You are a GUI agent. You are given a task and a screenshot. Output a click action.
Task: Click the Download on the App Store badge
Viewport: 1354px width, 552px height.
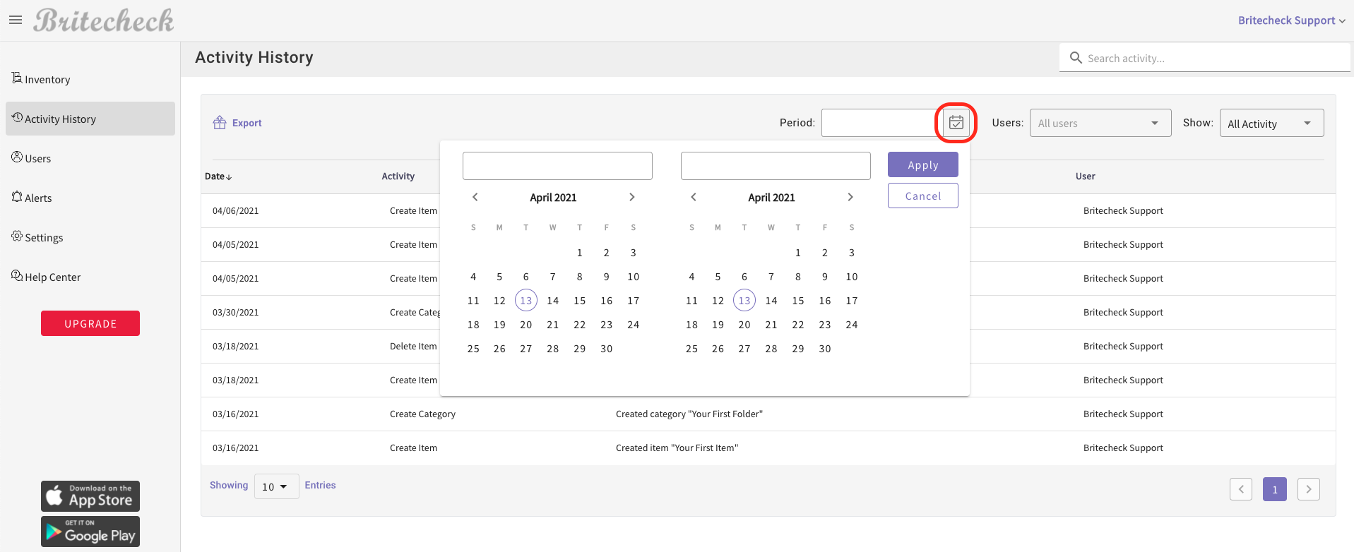(90, 496)
